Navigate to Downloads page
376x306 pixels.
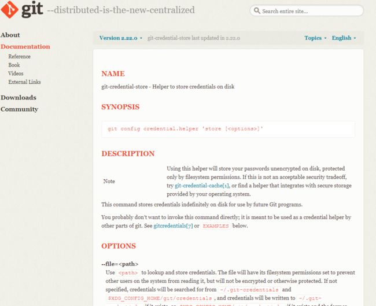(19, 98)
